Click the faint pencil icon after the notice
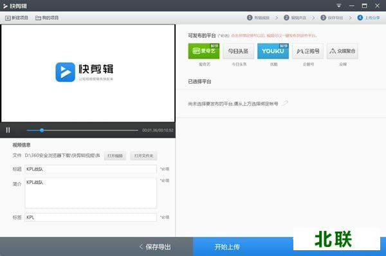Viewport: 386px width, 256px height. pyautogui.click(x=285, y=103)
